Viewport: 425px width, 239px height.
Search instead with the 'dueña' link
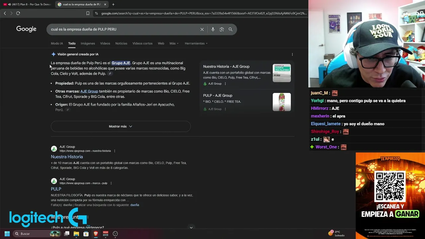134,205
